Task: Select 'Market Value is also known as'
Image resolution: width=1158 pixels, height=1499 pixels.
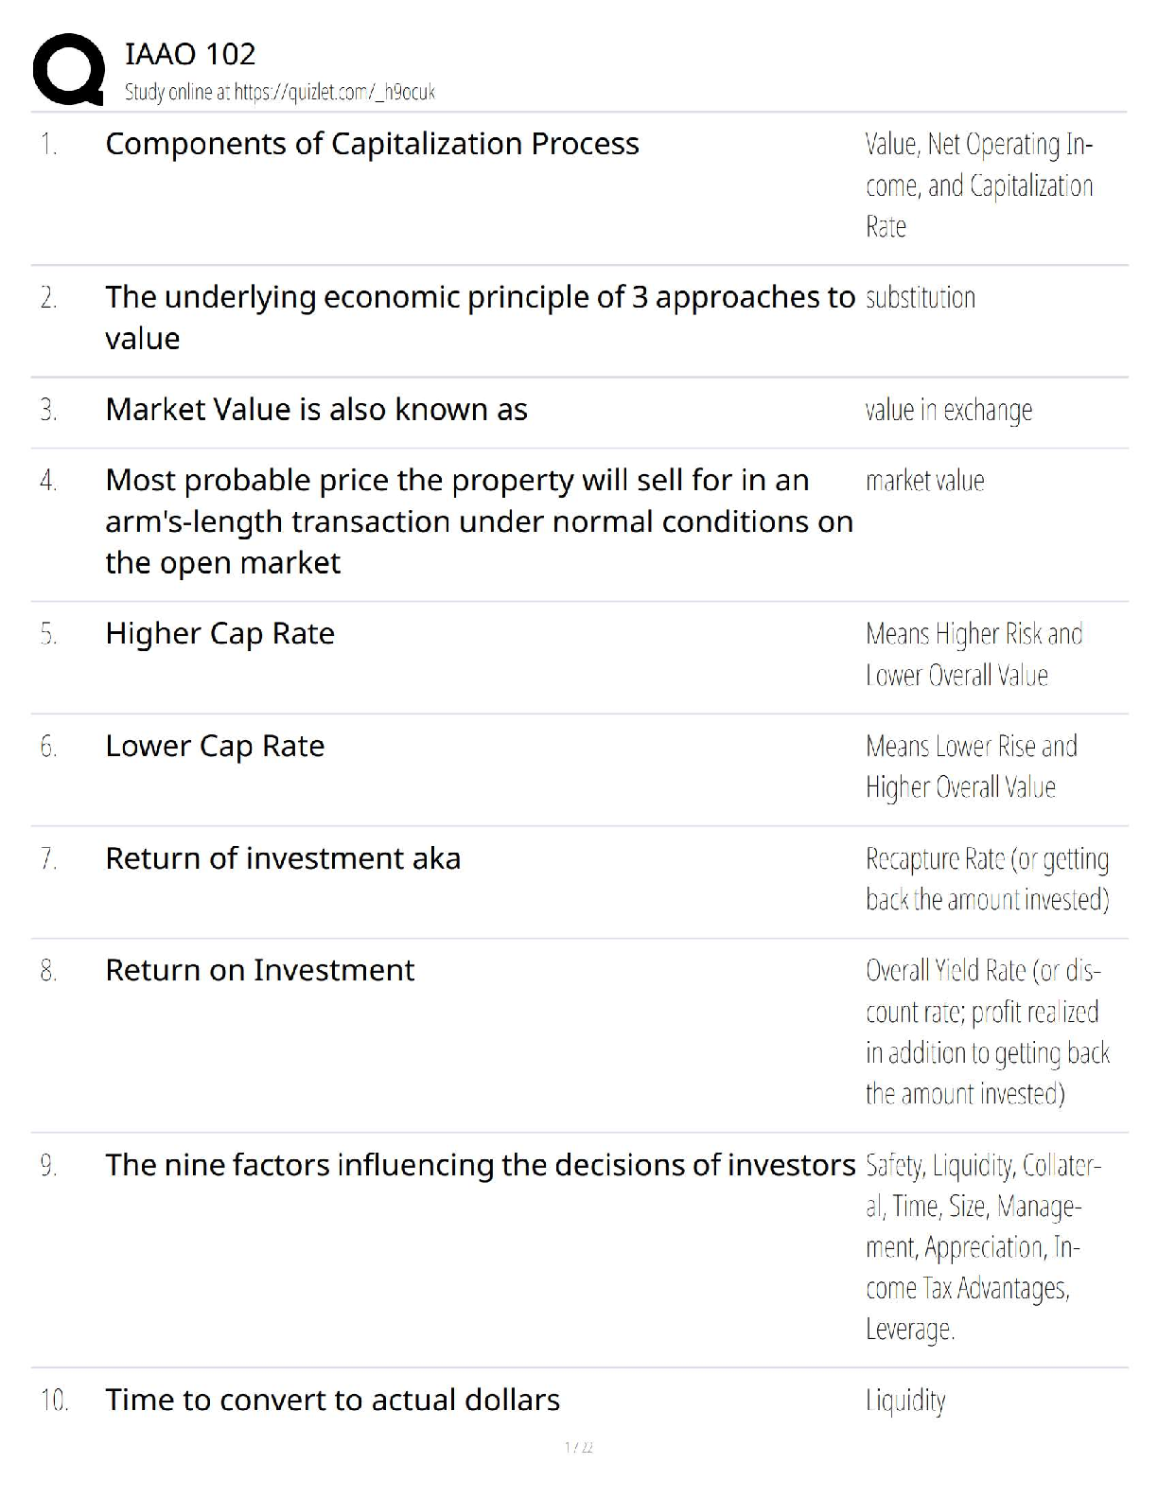Action: click(316, 410)
